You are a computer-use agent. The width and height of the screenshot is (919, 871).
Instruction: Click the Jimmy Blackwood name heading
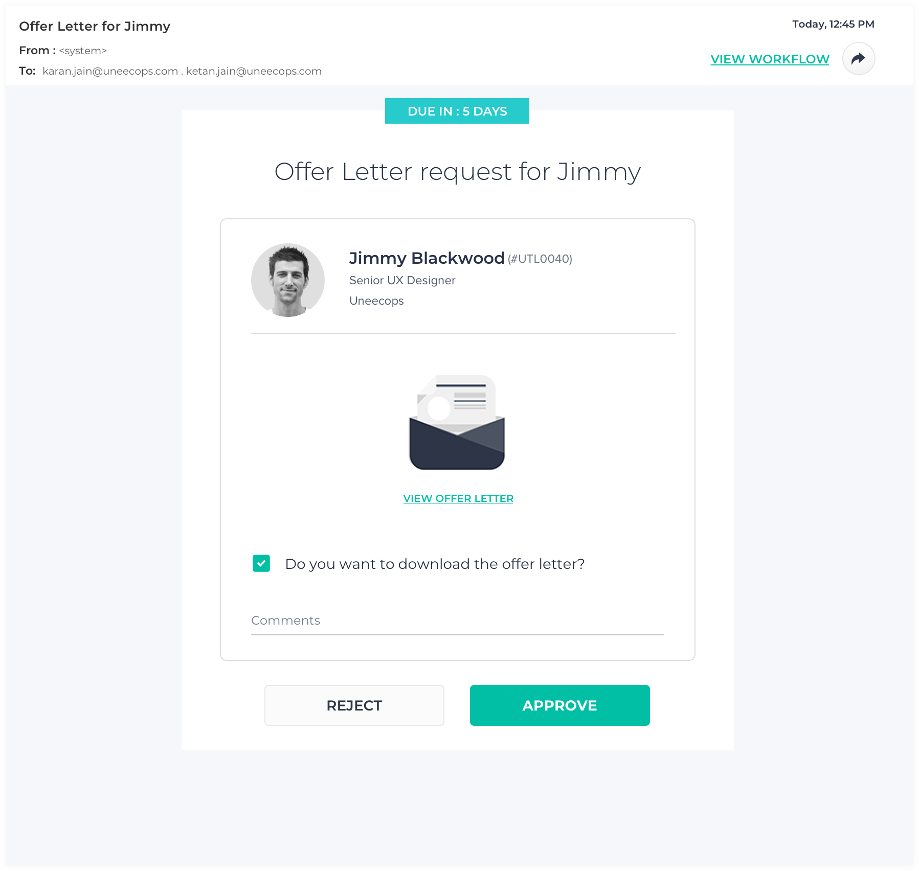click(427, 258)
